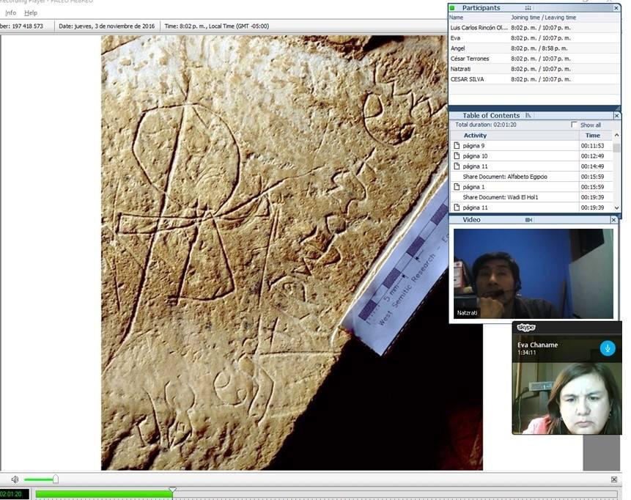Click the green status icon beside Participants
The width and height of the screenshot is (631, 500).
[x=452, y=7]
